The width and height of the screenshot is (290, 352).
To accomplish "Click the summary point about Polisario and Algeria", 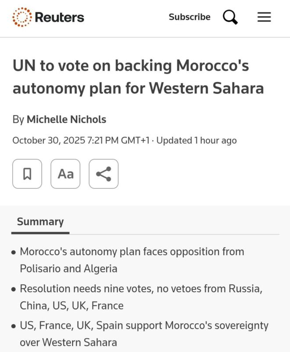I will tap(132, 260).
